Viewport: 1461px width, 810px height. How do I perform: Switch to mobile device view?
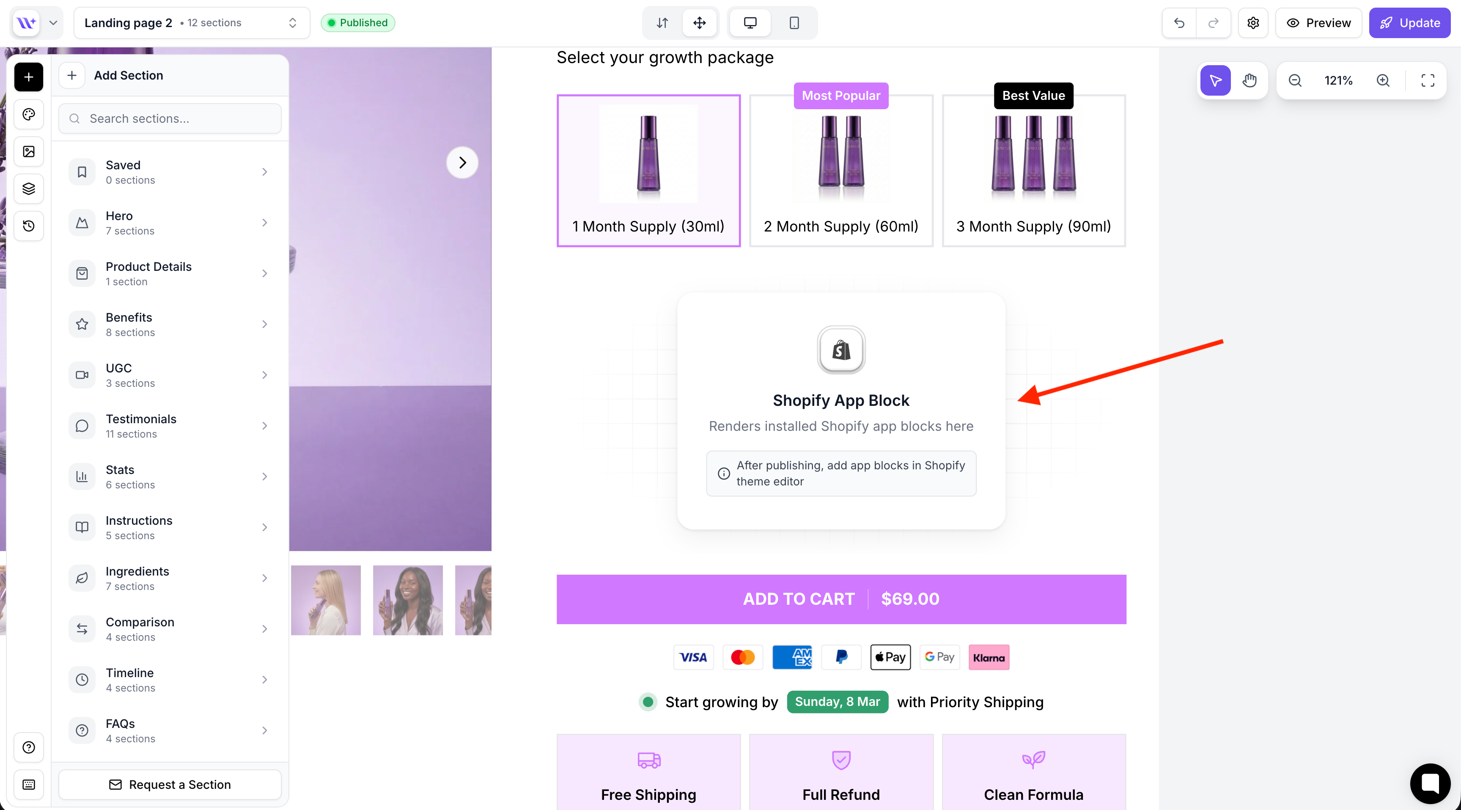point(794,23)
